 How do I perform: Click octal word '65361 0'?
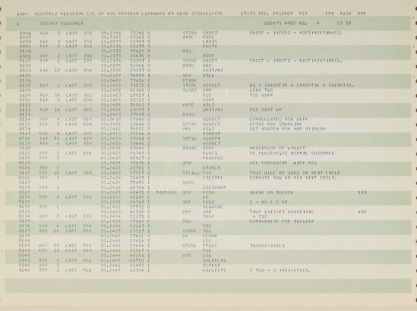140,37
